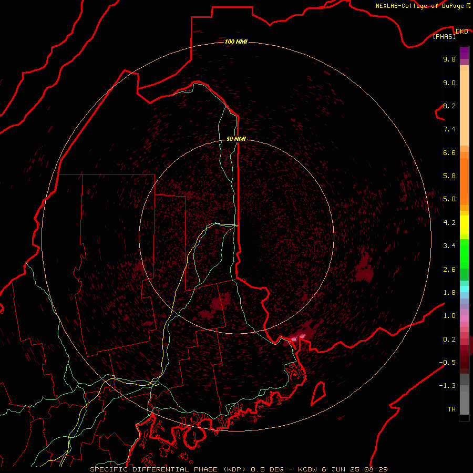This screenshot has height=473, width=473.
Task: Click the large dark red echo in the east
Action: 364,269
